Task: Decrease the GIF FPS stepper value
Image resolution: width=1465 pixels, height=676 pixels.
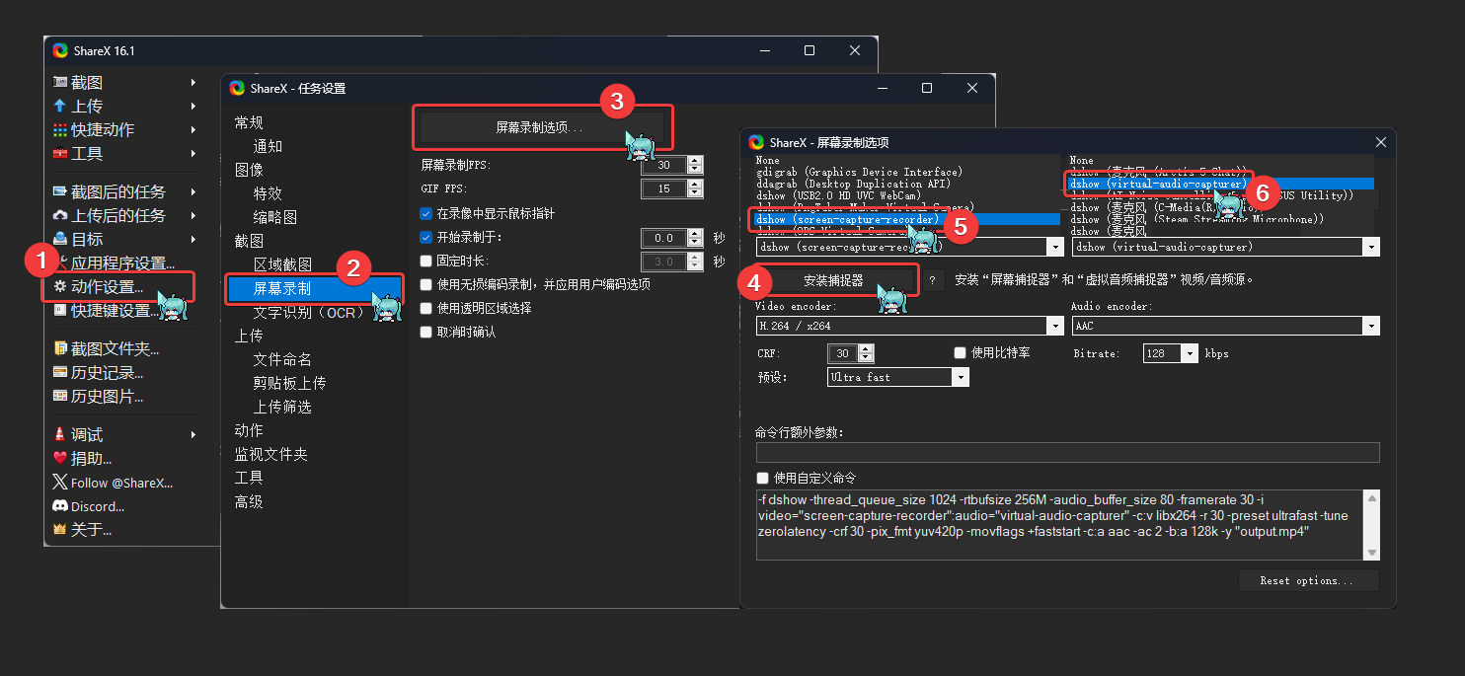Action: [695, 192]
